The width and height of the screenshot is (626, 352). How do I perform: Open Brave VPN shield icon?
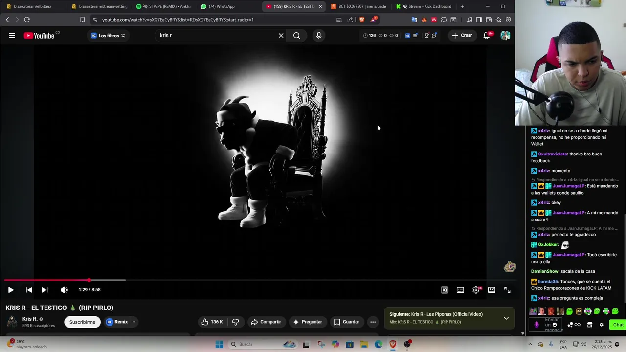[508, 20]
